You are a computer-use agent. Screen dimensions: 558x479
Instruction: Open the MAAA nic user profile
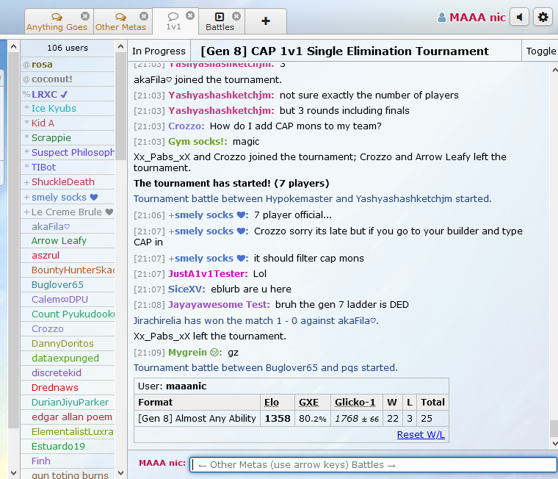(x=477, y=17)
